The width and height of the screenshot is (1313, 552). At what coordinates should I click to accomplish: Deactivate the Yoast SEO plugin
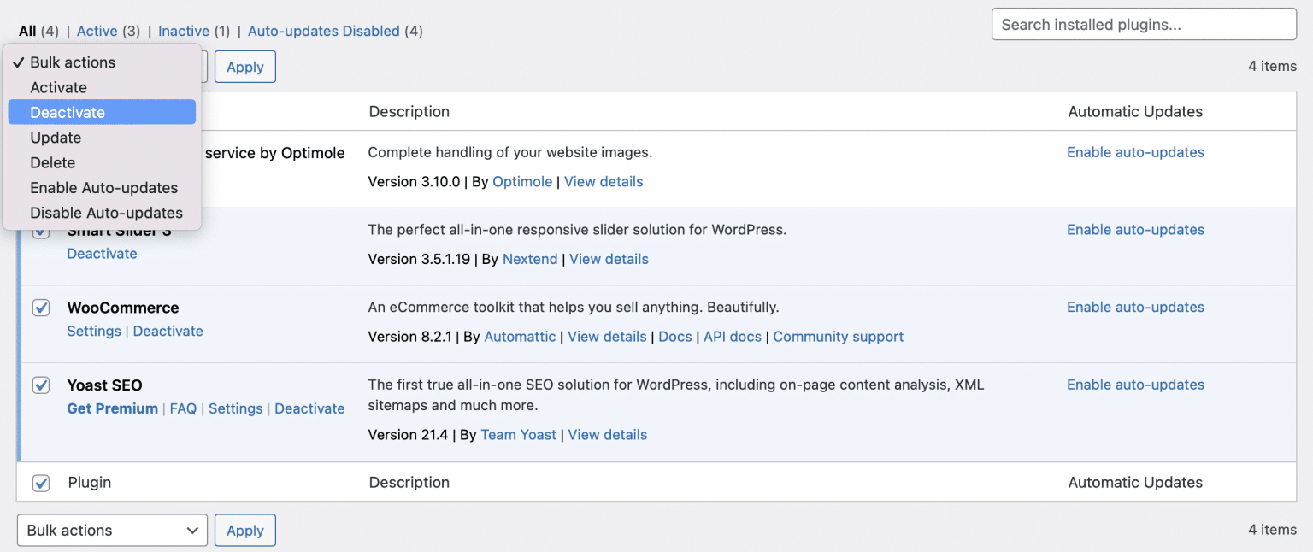[309, 408]
